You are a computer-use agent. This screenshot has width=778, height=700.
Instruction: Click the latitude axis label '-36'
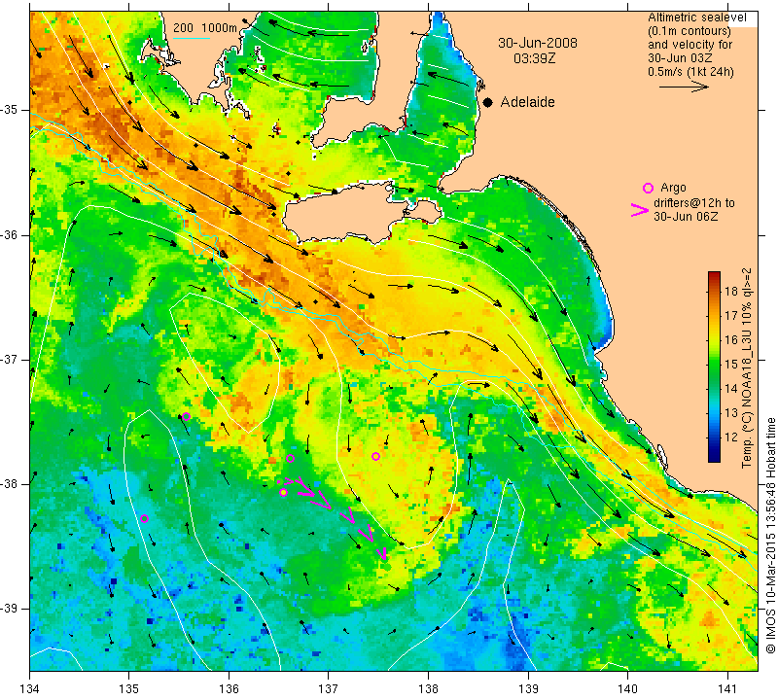[10, 234]
